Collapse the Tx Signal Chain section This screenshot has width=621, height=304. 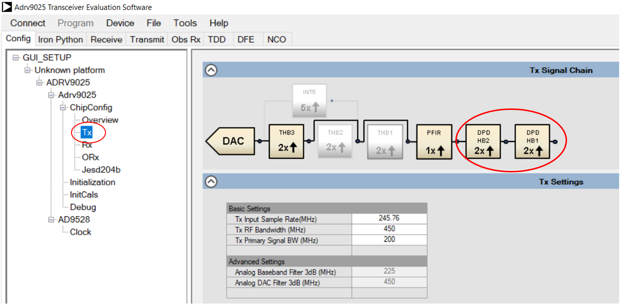click(x=211, y=70)
